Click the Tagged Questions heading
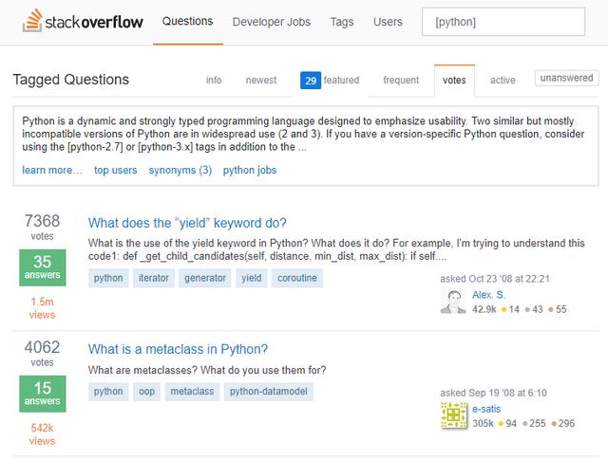The width and height of the screenshot is (608, 459). coord(71,80)
